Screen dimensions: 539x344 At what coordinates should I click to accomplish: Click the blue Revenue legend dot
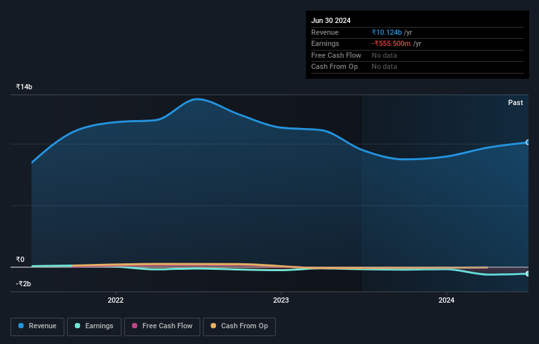coord(21,326)
